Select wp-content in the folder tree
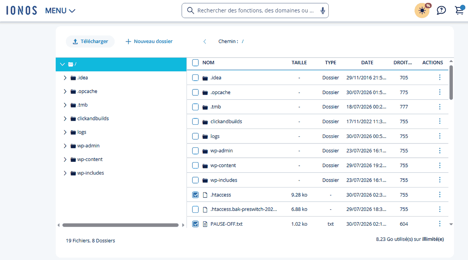The image size is (468, 260). click(90, 159)
